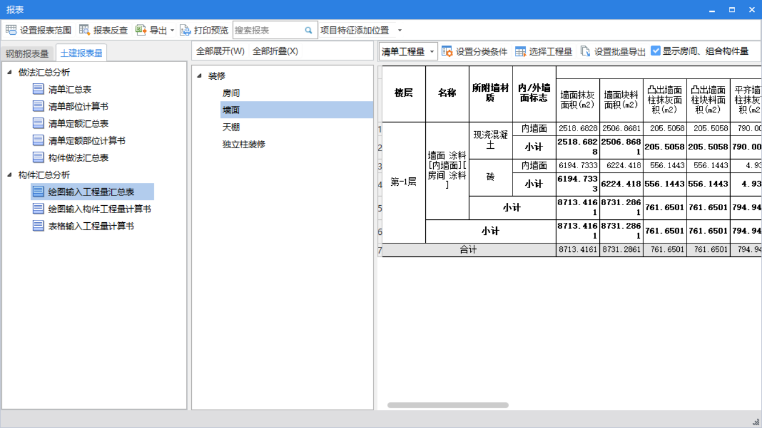Click the 导出 export icon
This screenshot has width=762, height=428.
[141, 30]
